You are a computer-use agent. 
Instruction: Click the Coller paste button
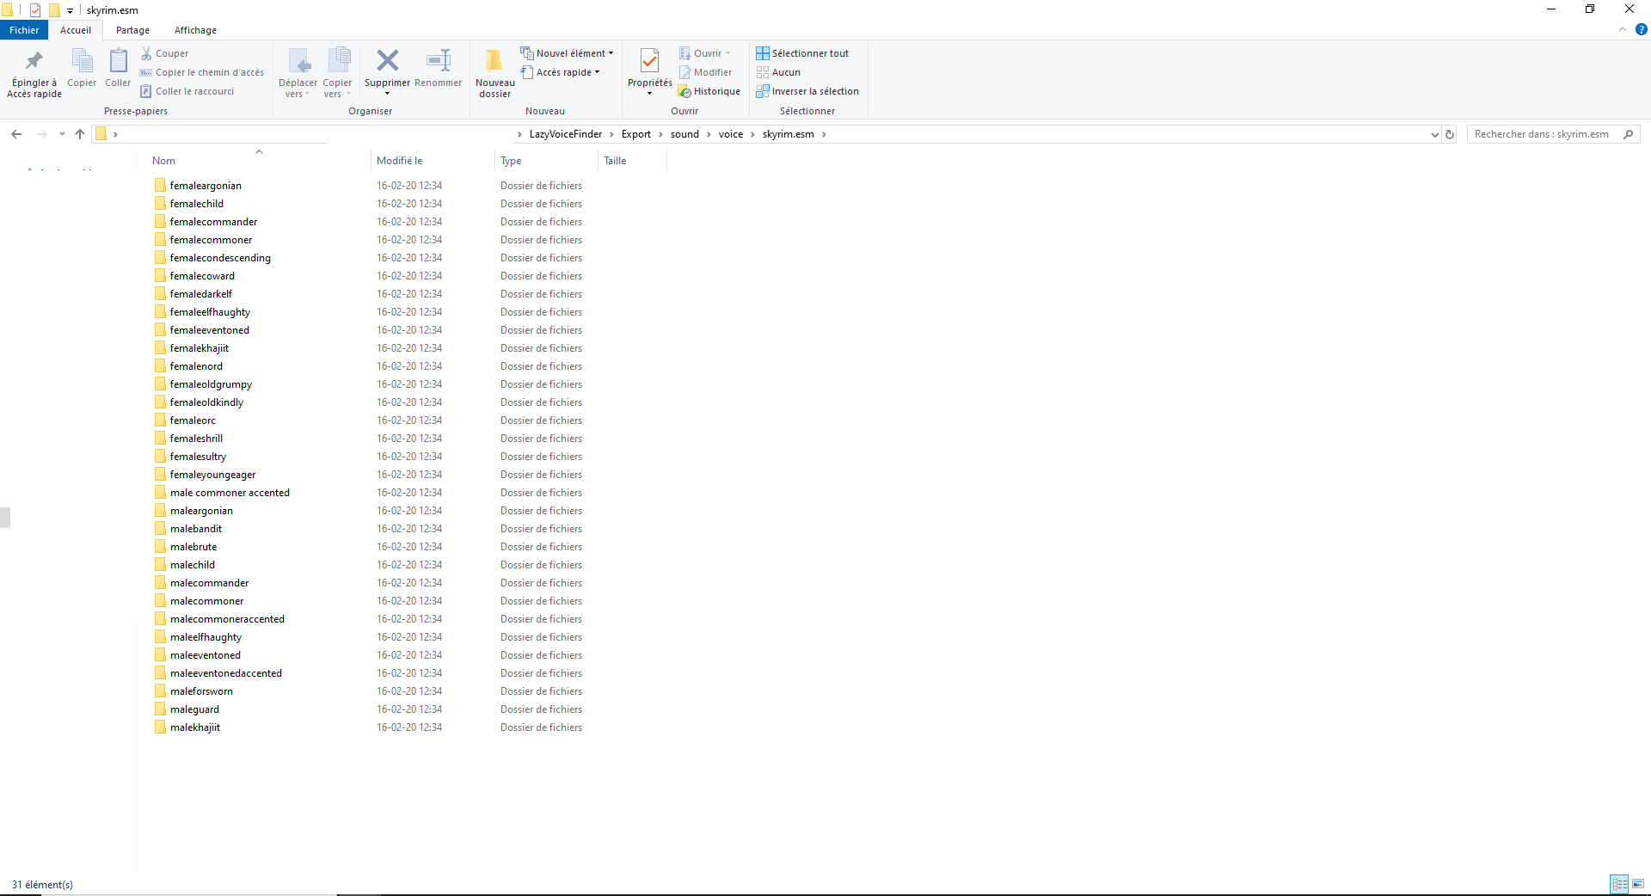[x=118, y=69]
